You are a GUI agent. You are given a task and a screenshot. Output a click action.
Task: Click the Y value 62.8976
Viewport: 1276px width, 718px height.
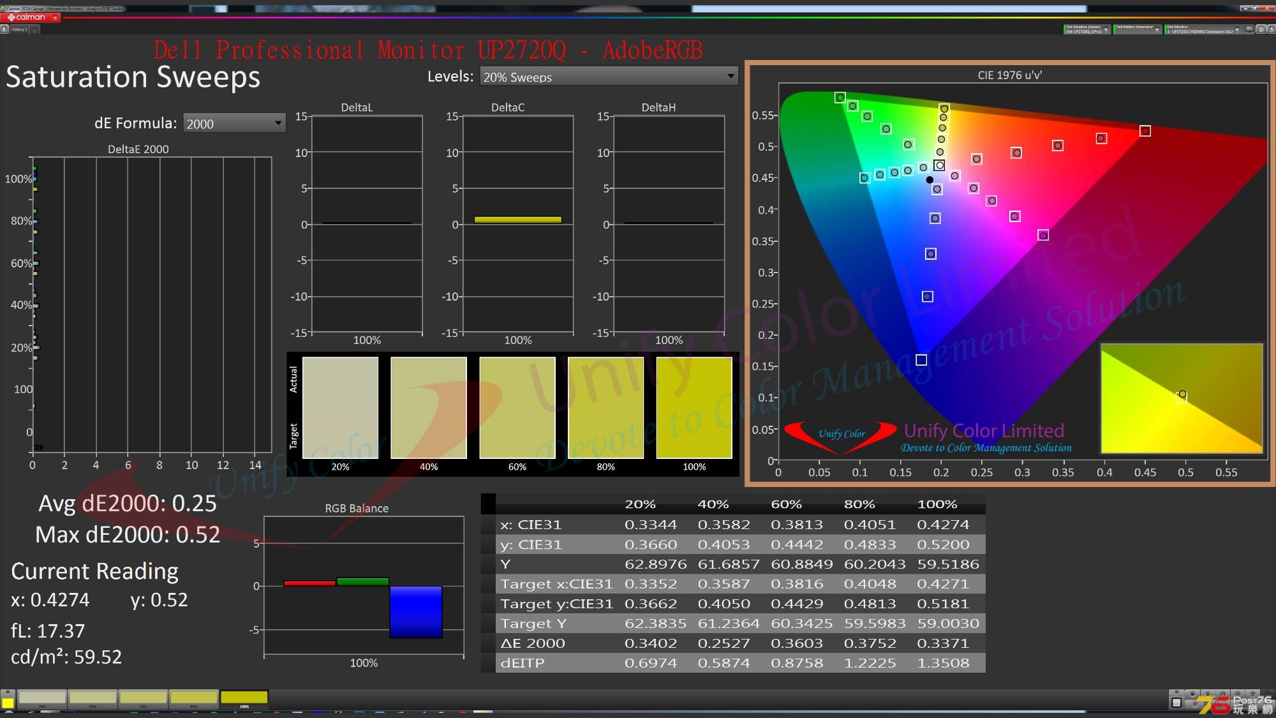coord(655,564)
